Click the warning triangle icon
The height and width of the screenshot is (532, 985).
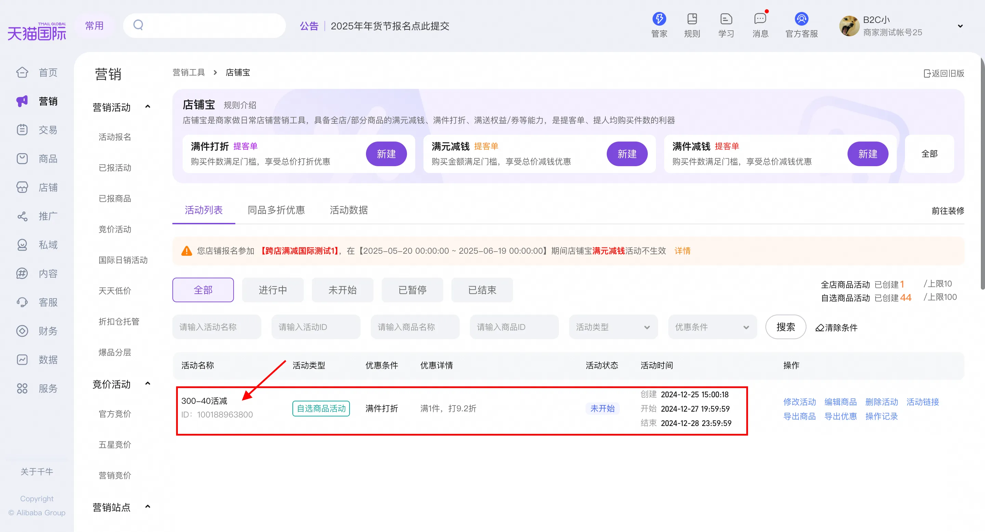pyautogui.click(x=187, y=251)
